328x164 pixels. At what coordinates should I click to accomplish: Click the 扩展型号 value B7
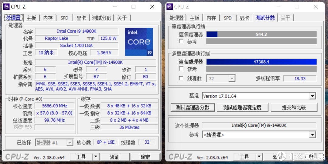pyautogui.click(x=96, y=77)
